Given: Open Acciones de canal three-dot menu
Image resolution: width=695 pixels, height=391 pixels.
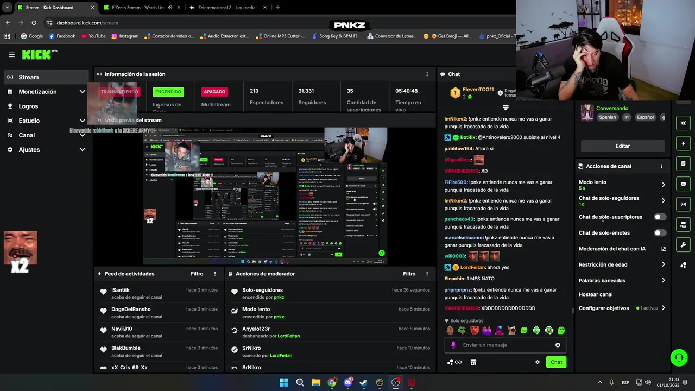Looking at the screenshot, I should coord(661,166).
